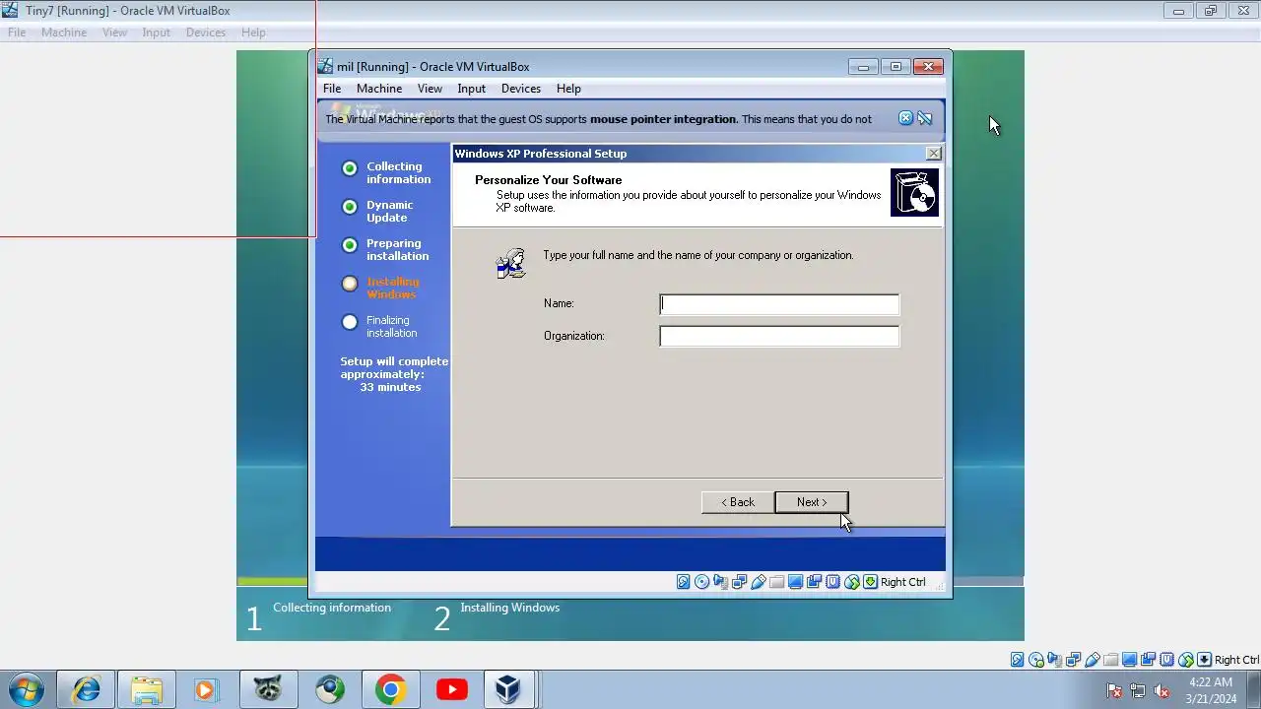
Task: Open Windows Explorer from taskbar
Action: [x=146, y=689]
